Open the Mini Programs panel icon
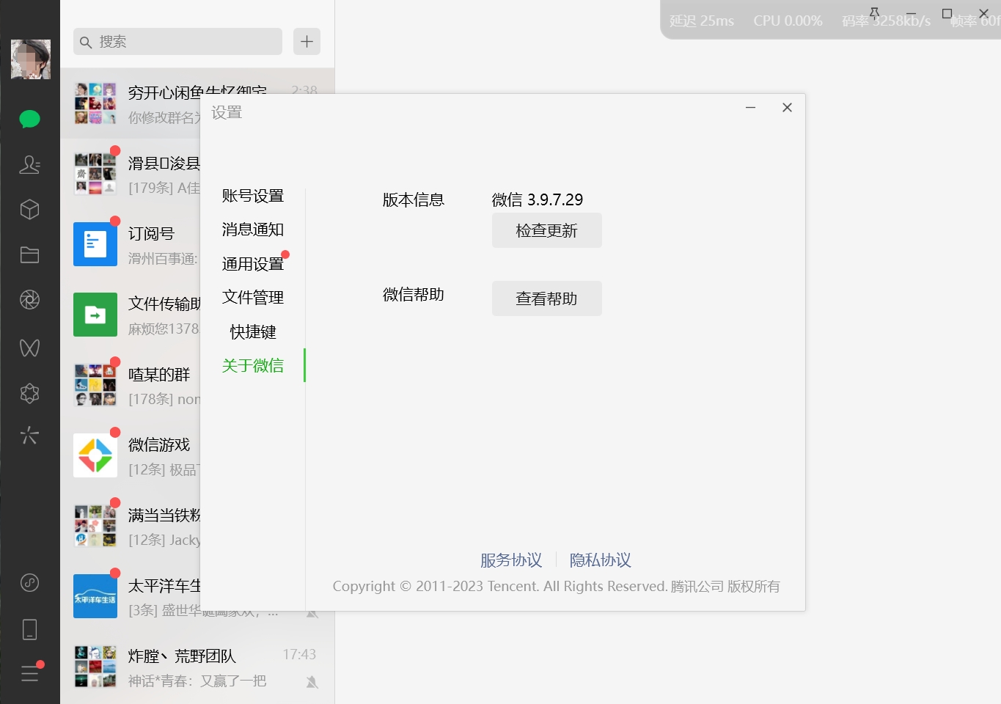1001x704 pixels. [x=29, y=393]
